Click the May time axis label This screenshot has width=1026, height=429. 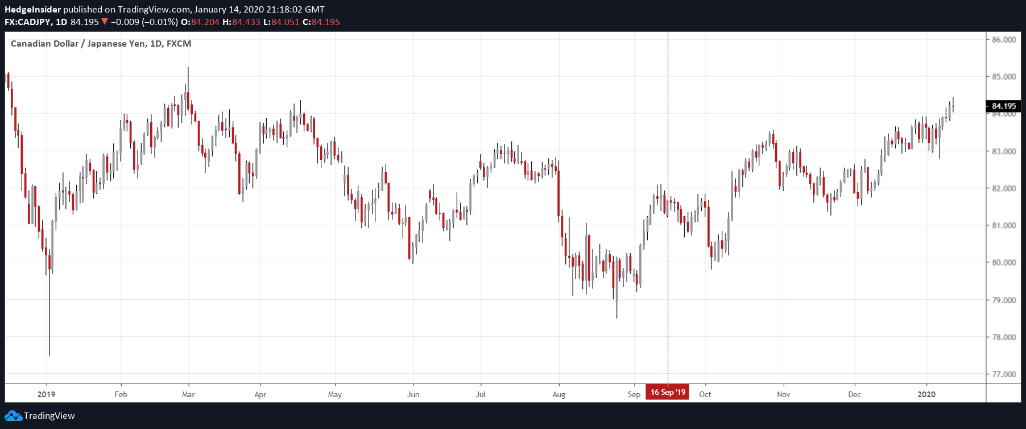pyautogui.click(x=335, y=394)
